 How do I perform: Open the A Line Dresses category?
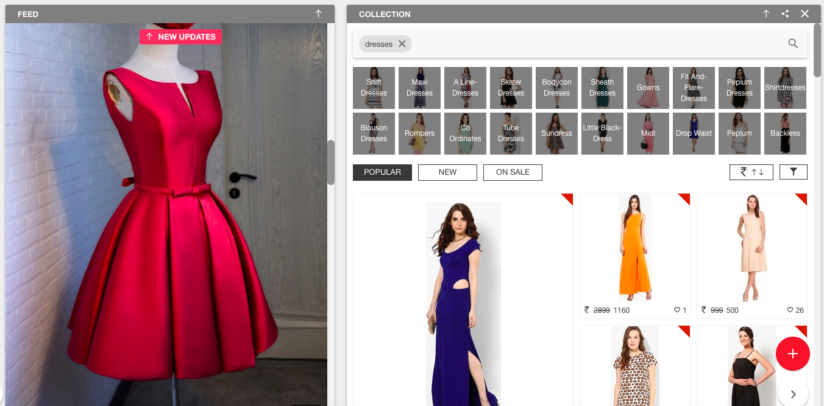click(465, 88)
